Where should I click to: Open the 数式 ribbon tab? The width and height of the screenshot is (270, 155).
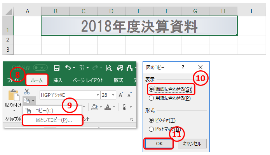(118, 80)
